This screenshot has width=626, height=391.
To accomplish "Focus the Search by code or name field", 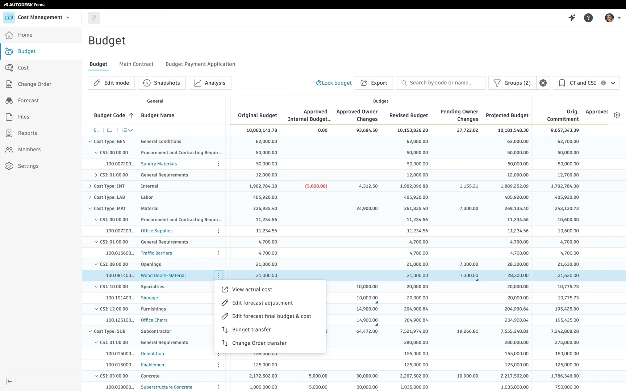I will pos(441,83).
